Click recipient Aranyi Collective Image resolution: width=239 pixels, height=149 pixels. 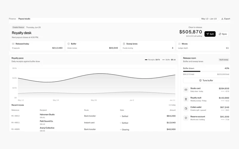point(47,128)
